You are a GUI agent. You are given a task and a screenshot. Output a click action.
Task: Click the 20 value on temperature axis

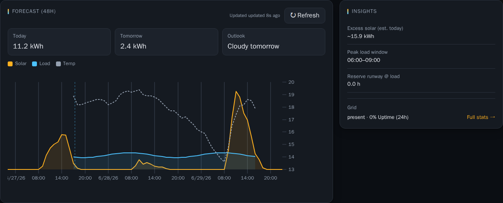click(291, 82)
